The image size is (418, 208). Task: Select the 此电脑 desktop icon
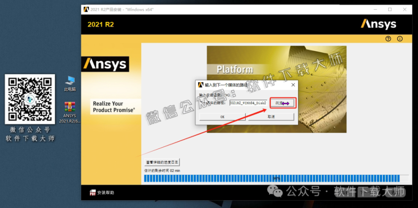[x=70, y=83]
